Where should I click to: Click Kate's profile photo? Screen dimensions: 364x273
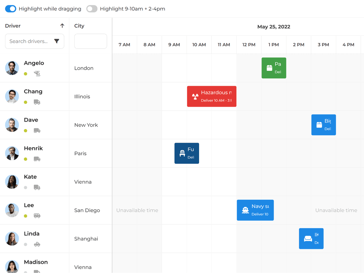tap(12, 182)
